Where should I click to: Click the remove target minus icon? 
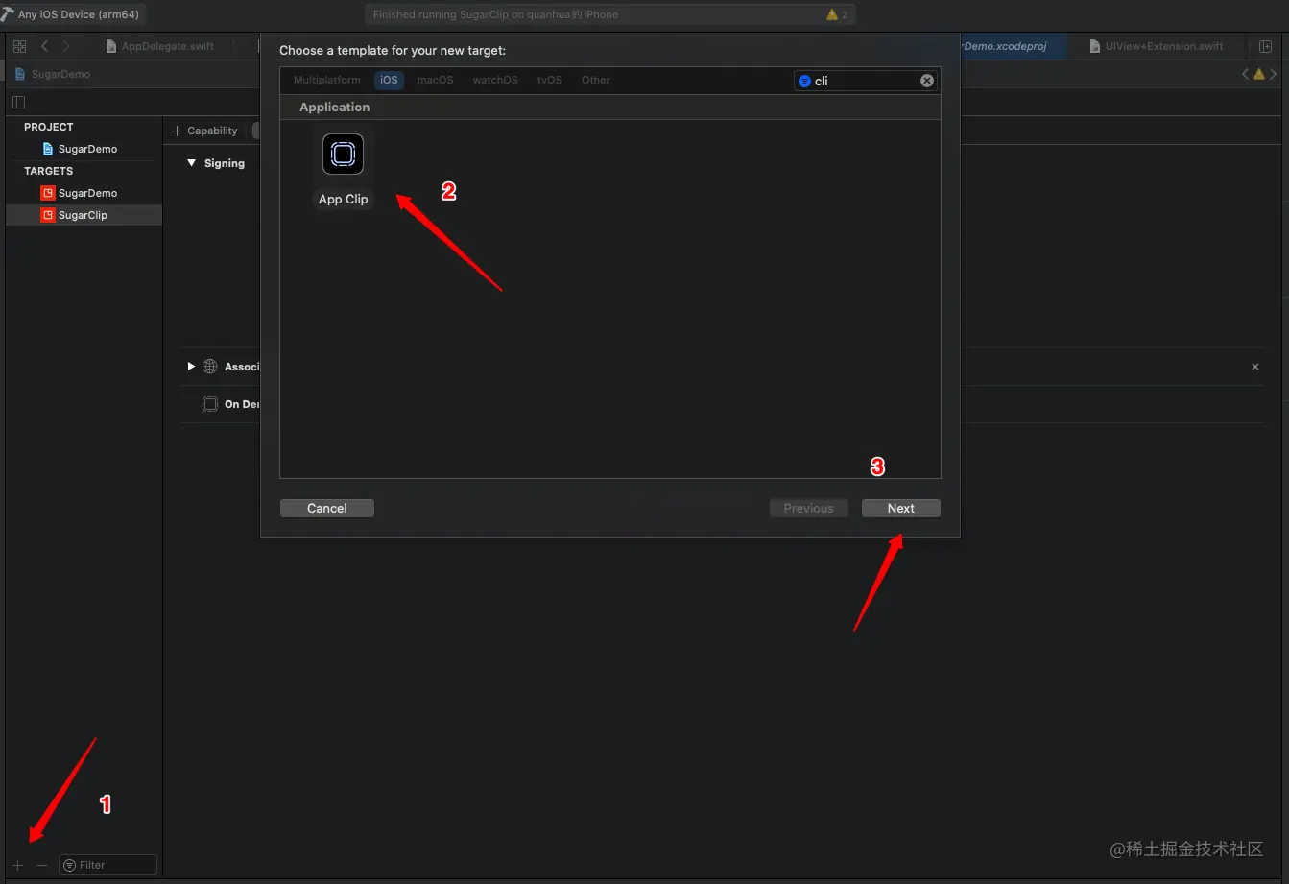[x=41, y=865]
